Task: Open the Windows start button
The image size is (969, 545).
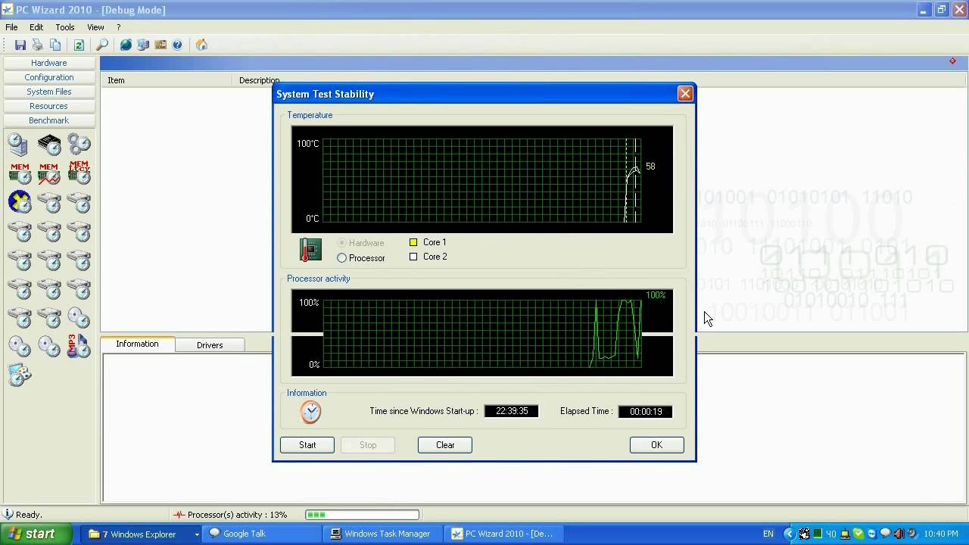Action: point(37,534)
